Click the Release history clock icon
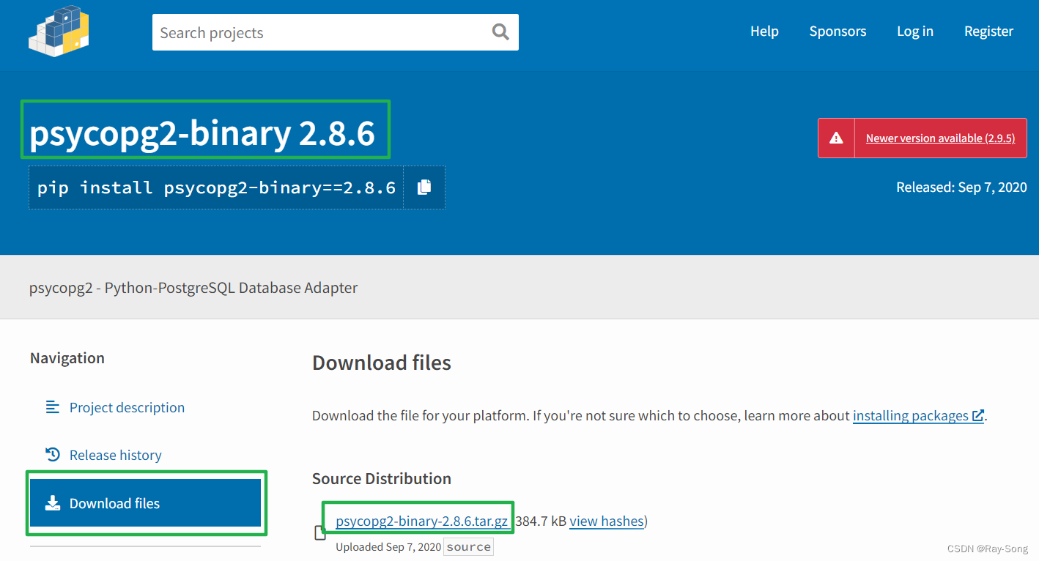The image size is (1039, 561). (53, 455)
